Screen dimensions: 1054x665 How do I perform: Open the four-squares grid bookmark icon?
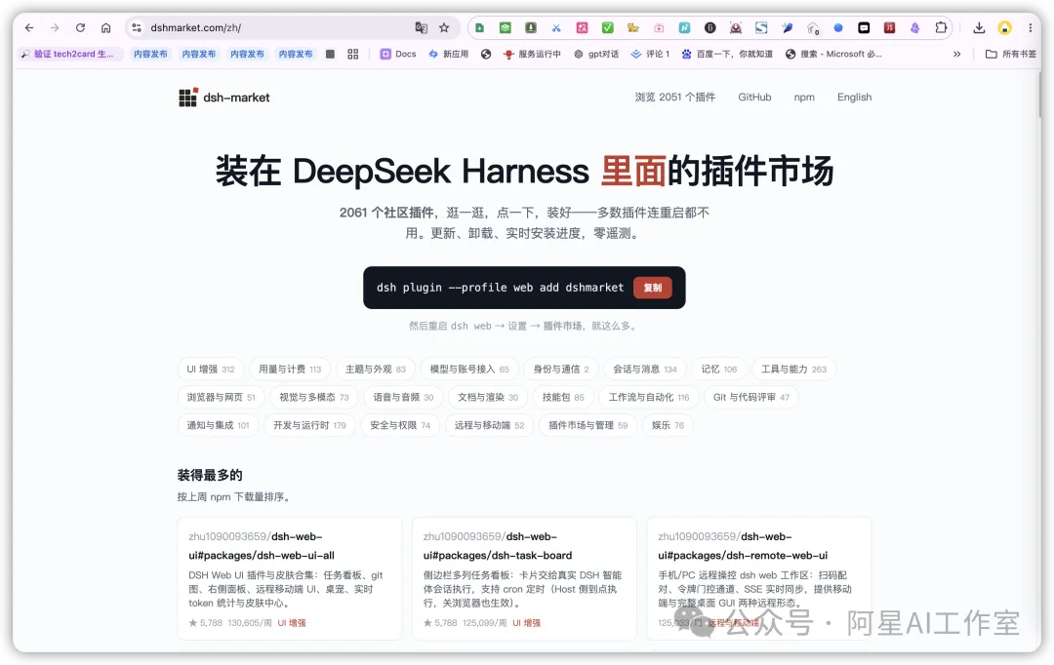coord(353,54)
